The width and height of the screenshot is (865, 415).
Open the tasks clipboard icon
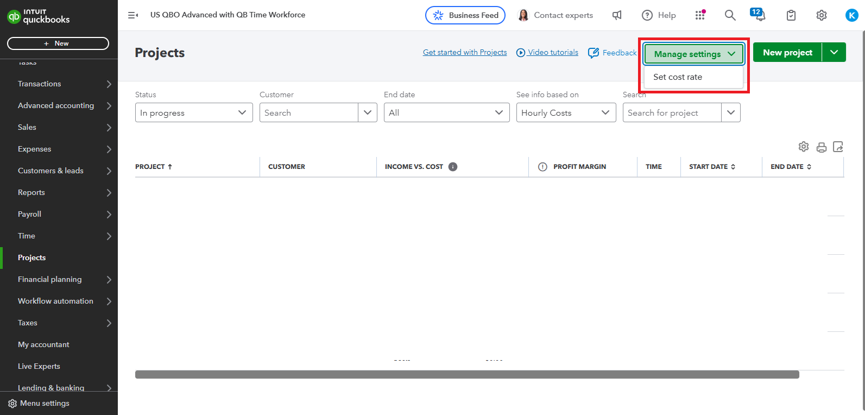coord(791,15)
